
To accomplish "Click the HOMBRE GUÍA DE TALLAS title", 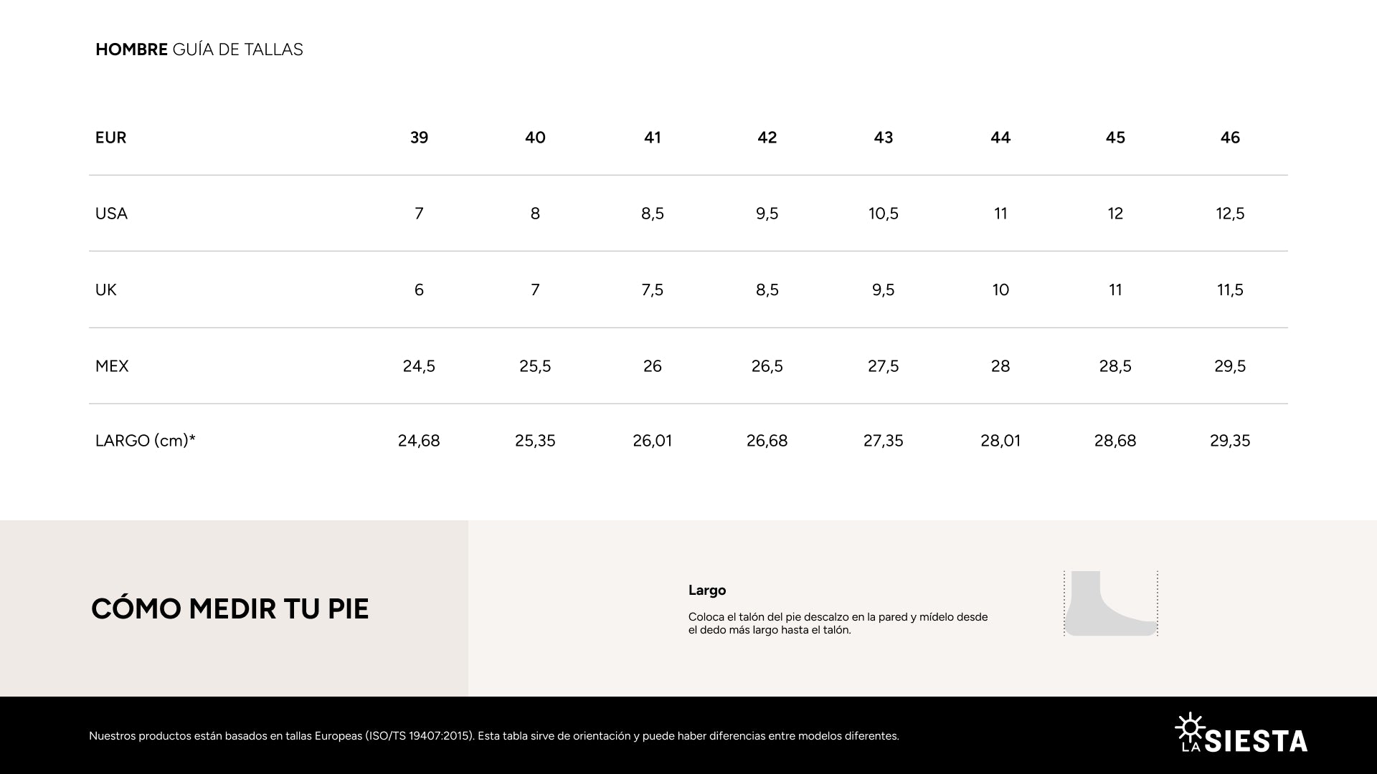I will [199, 49].
